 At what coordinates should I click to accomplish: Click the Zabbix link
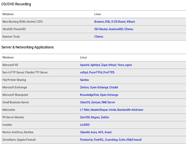coord(105,117)
